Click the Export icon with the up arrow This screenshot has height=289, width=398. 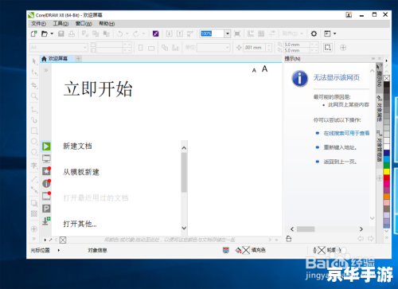pos(180,33)
